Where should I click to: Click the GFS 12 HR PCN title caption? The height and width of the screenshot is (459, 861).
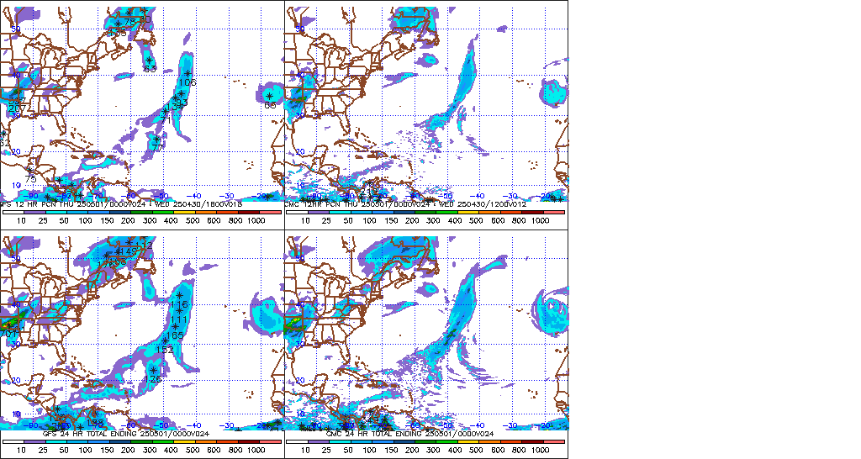pyautogui.click(x=121, y=204)
